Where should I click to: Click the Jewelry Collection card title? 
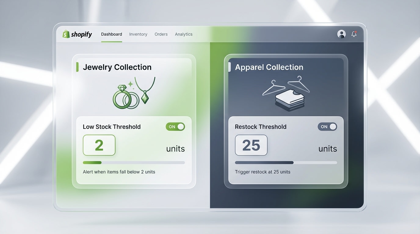pos(118,67)
